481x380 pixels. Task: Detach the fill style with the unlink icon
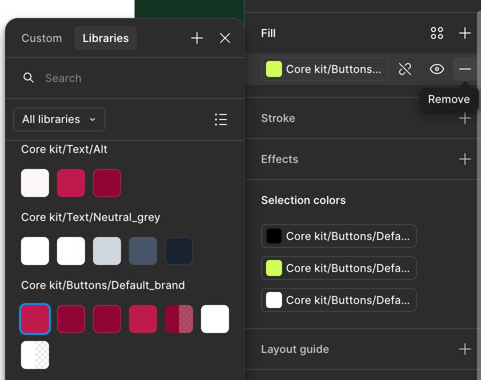405,69
